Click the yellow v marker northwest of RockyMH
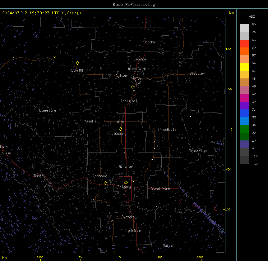This screenshot has height=261, width=268. 54,57
